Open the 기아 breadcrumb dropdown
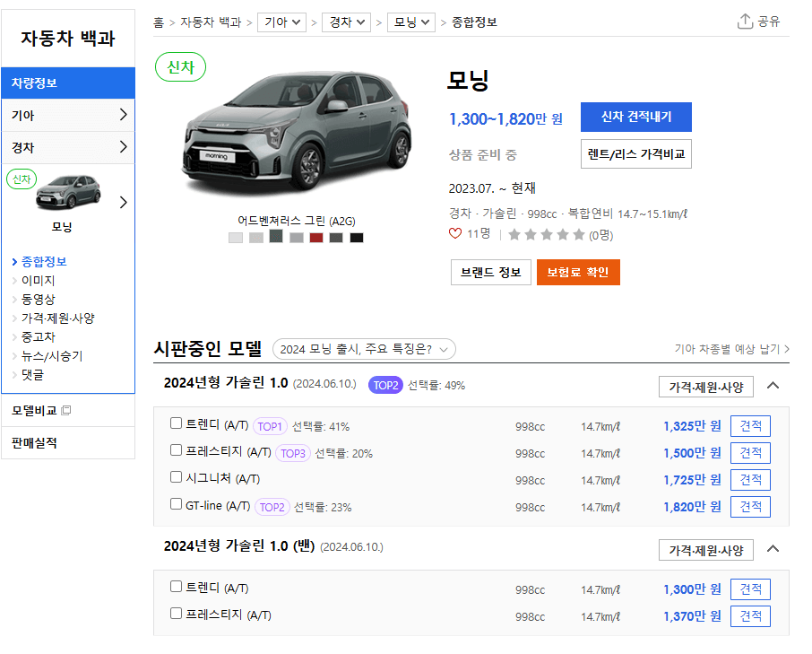 tap(281, 22)
